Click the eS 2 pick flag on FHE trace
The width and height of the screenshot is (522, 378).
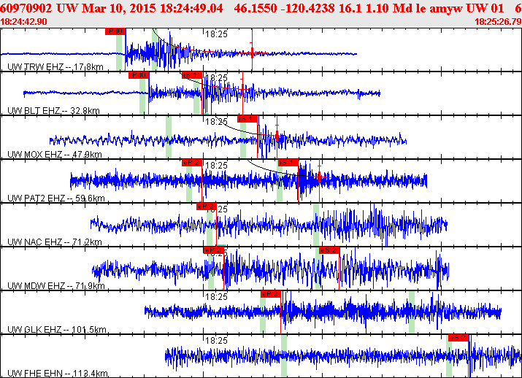pos(458,338)
